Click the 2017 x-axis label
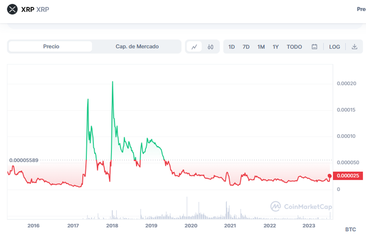 point(73,226)
